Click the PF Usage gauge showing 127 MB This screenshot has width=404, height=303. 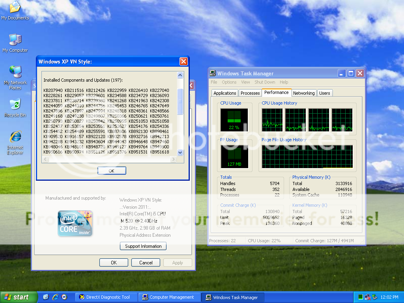pos(234,157)
